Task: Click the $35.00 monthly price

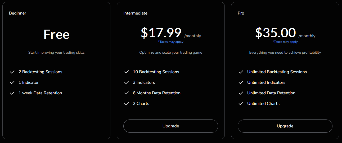Action: [x=275, y=33]
